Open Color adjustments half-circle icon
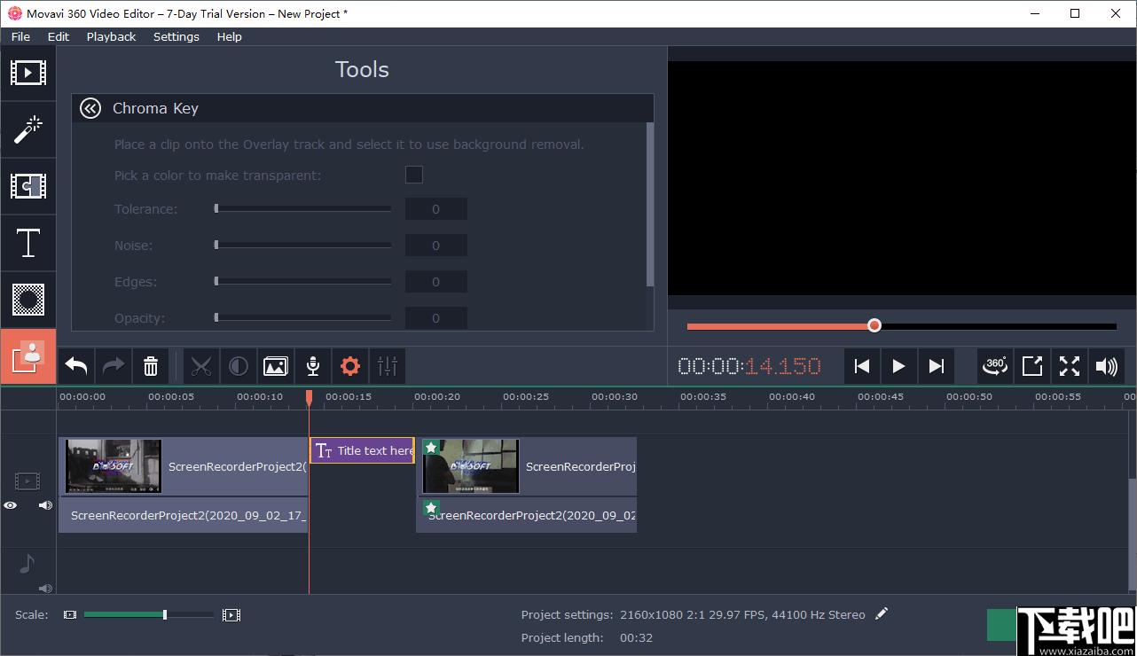The height and width of the screenshot is (656, 1137). [x=239, y=366]
